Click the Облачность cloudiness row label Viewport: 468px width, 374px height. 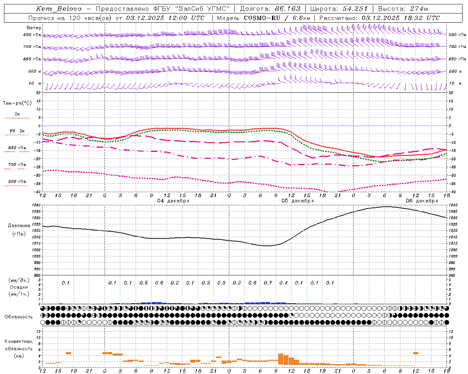[19, 317]
